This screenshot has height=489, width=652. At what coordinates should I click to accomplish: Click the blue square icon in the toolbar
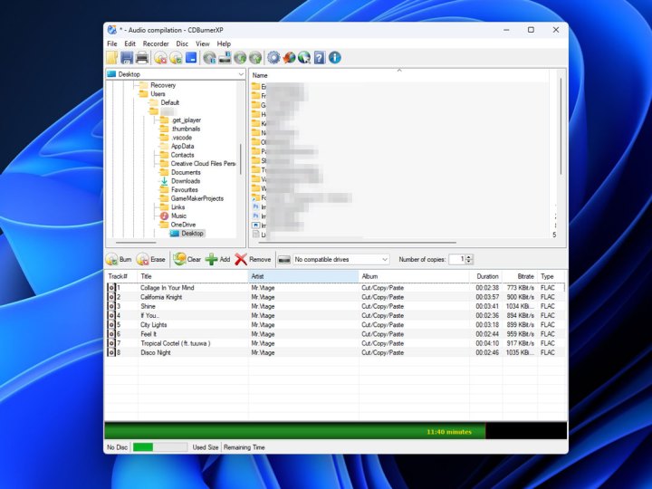191,57
